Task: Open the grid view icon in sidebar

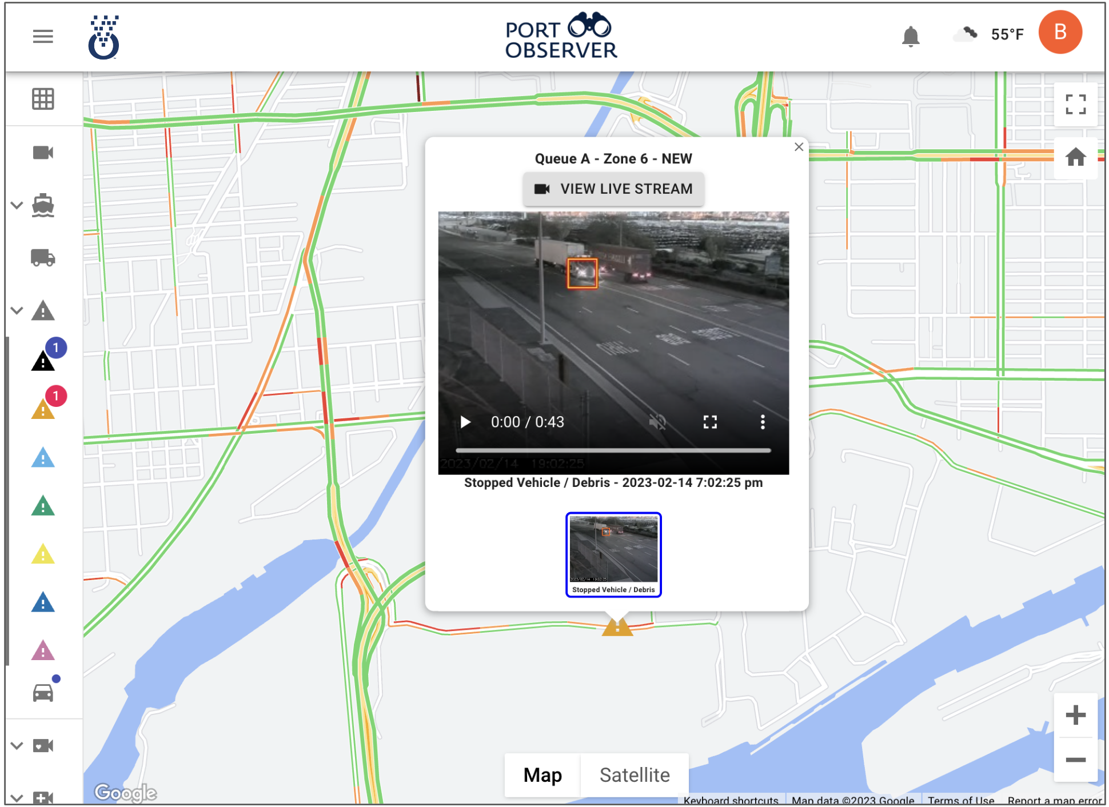Action: pos(43,99)
